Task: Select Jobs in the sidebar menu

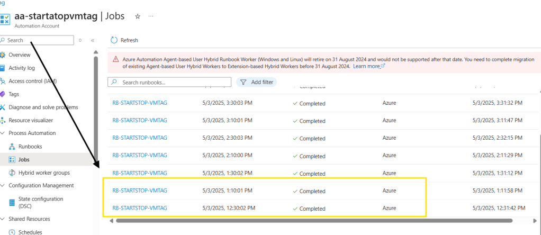Action: tap(25, 159)
